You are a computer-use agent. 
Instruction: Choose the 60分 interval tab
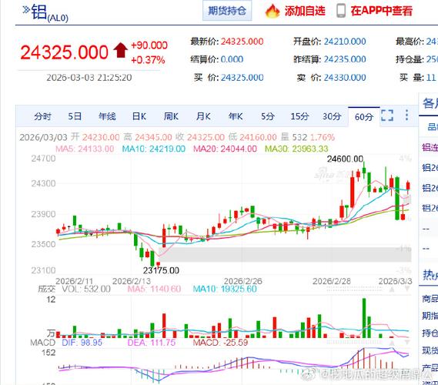(x=363, y=117)
